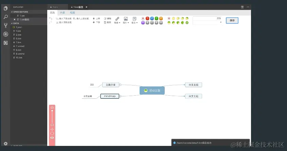The image size is (287, 151).
Task: Click the 添加 add resource button
Action: click(219, 18)
